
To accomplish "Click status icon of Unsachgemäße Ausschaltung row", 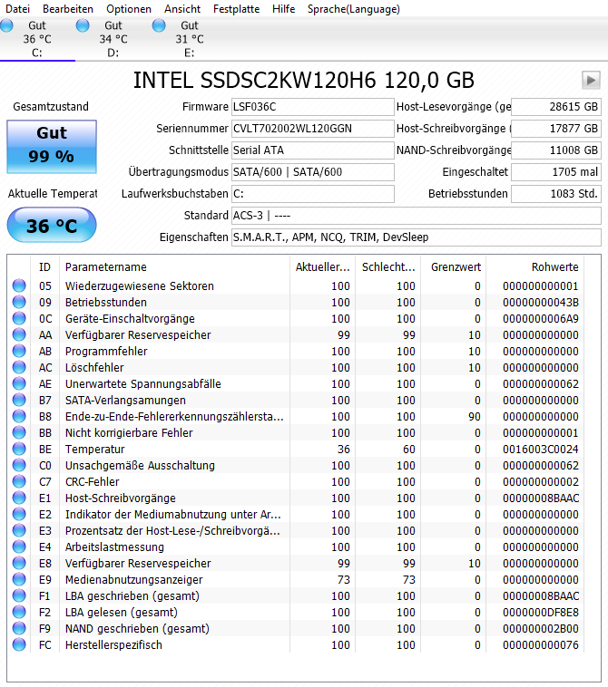I will pos(19,465).
